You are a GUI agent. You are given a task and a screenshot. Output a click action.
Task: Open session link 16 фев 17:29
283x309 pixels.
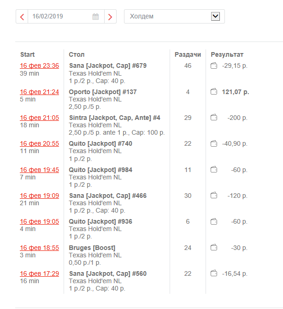[39, 273]
